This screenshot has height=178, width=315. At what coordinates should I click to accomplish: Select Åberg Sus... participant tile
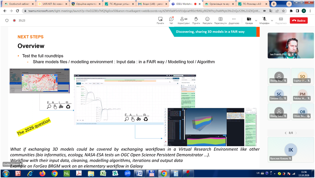(x=279, y=112)
